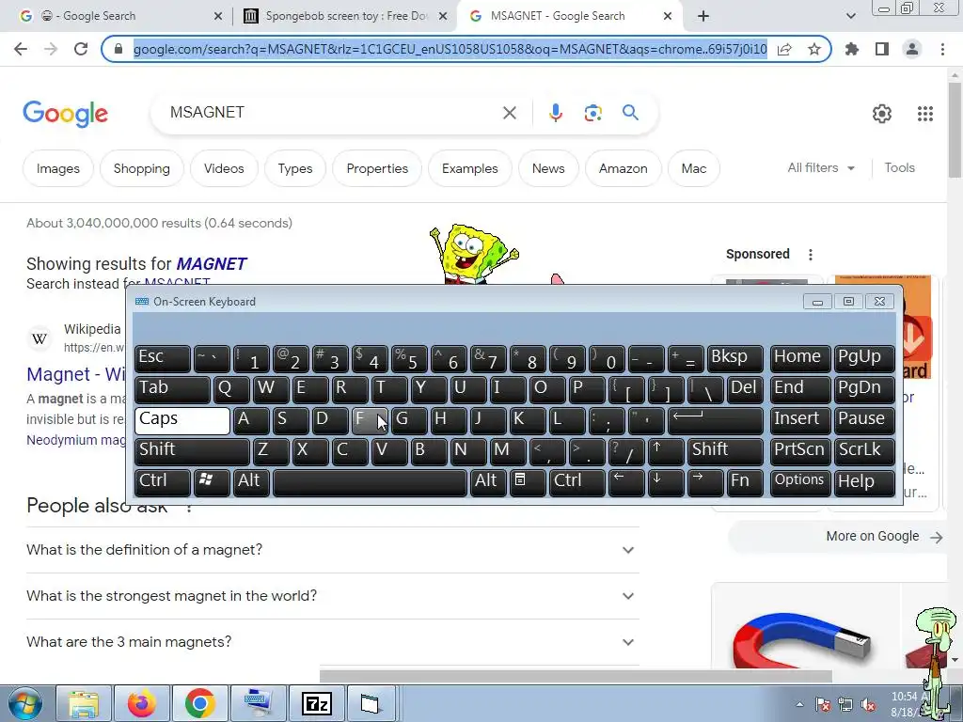Open Chrome side panel icon

[882, 49]
